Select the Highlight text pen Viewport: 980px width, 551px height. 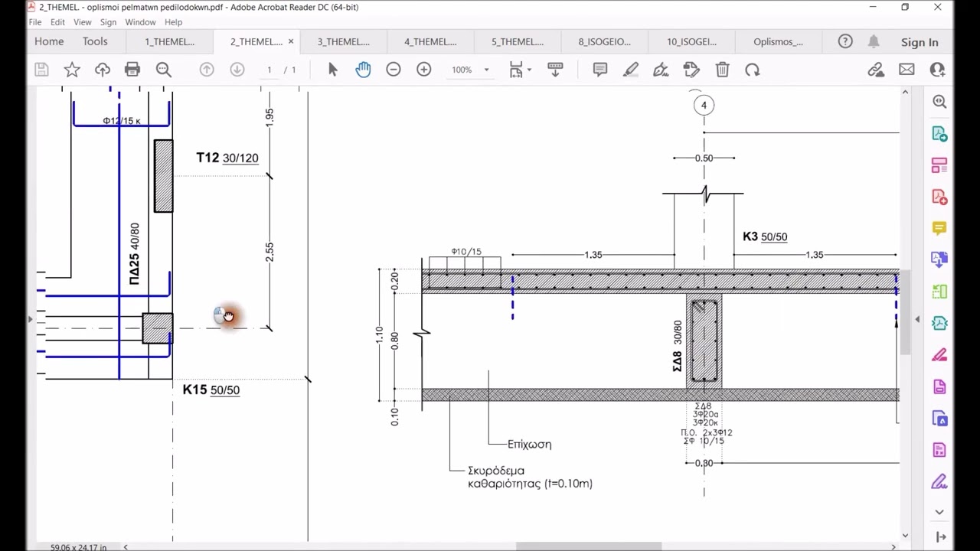point(631,70)
